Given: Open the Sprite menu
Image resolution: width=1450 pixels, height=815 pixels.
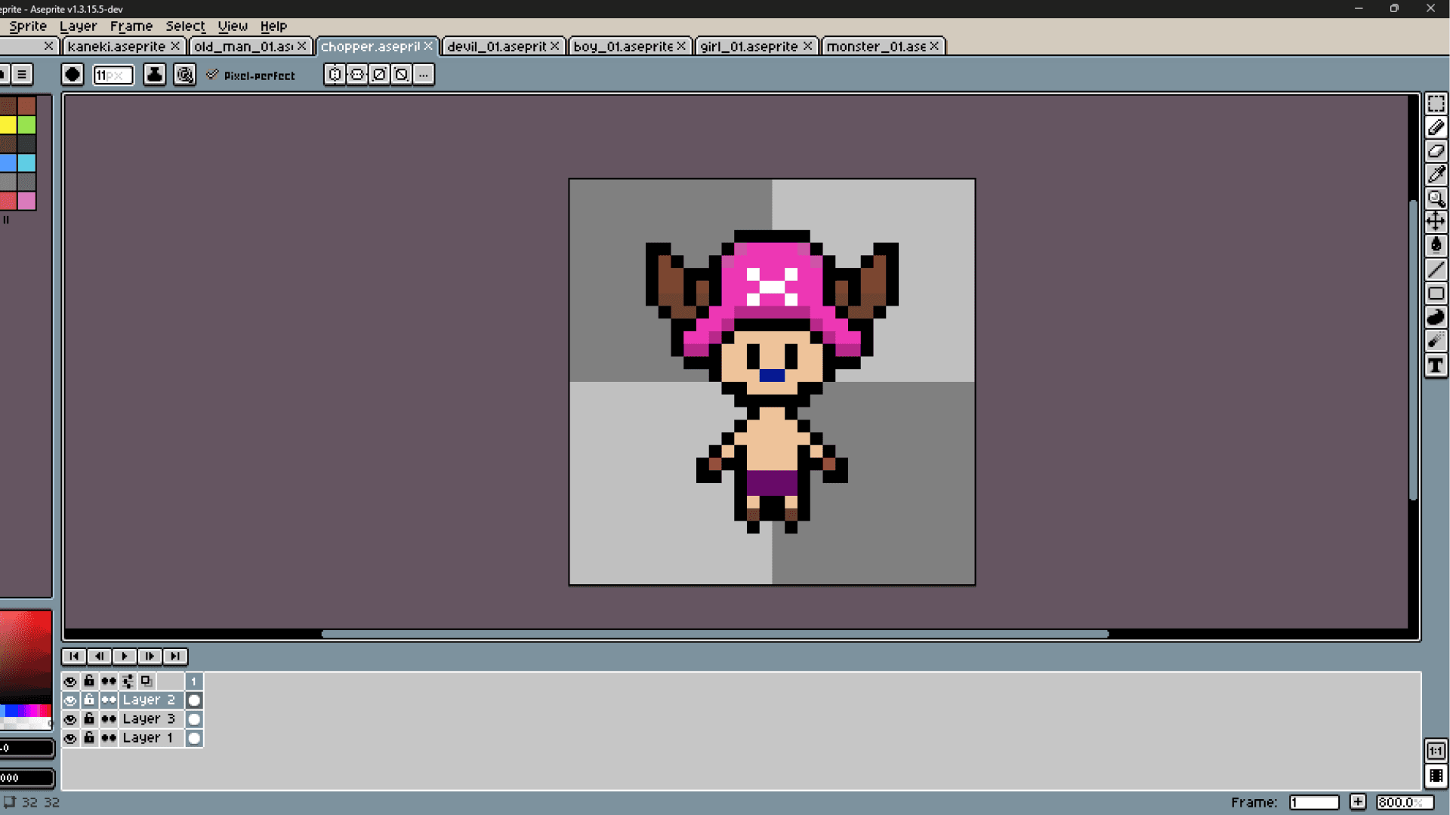Looking at the screenshot, I should [28, 26].
